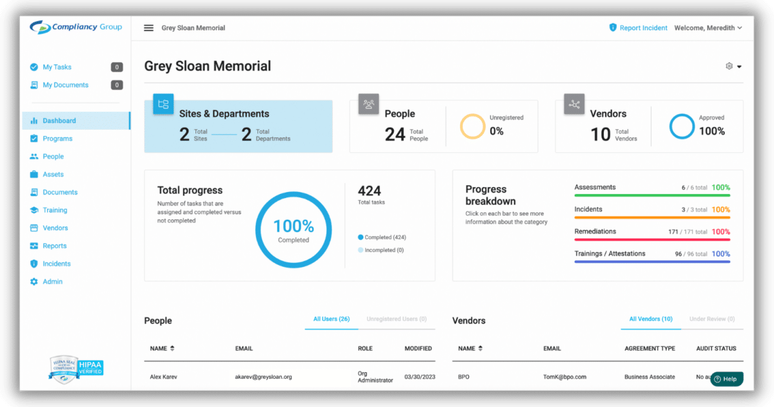774x407 pixels.
Task: Open Training from the sidebar
Action: (x=55, y=210)
